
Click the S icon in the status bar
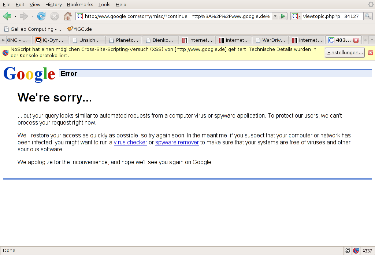click(348, 251)
